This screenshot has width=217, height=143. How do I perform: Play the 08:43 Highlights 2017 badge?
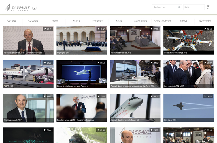point(208,96)
